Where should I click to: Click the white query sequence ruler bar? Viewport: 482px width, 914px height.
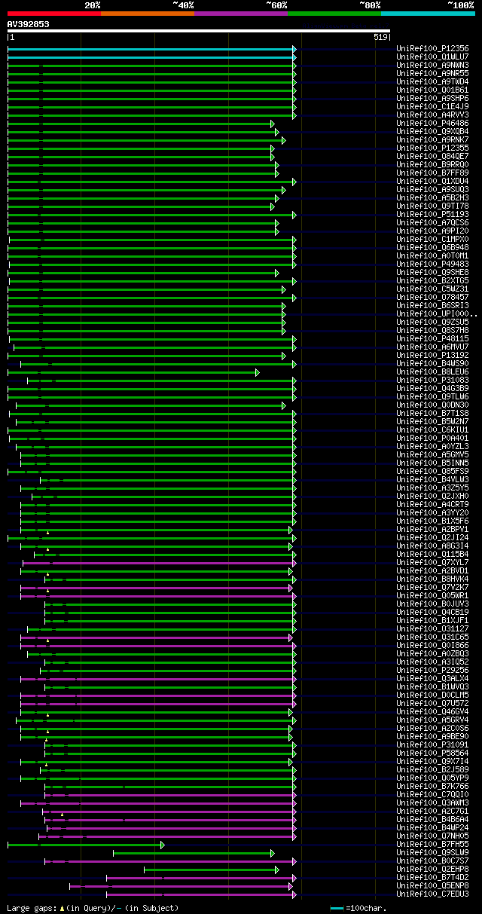click(x=199, y=31)
